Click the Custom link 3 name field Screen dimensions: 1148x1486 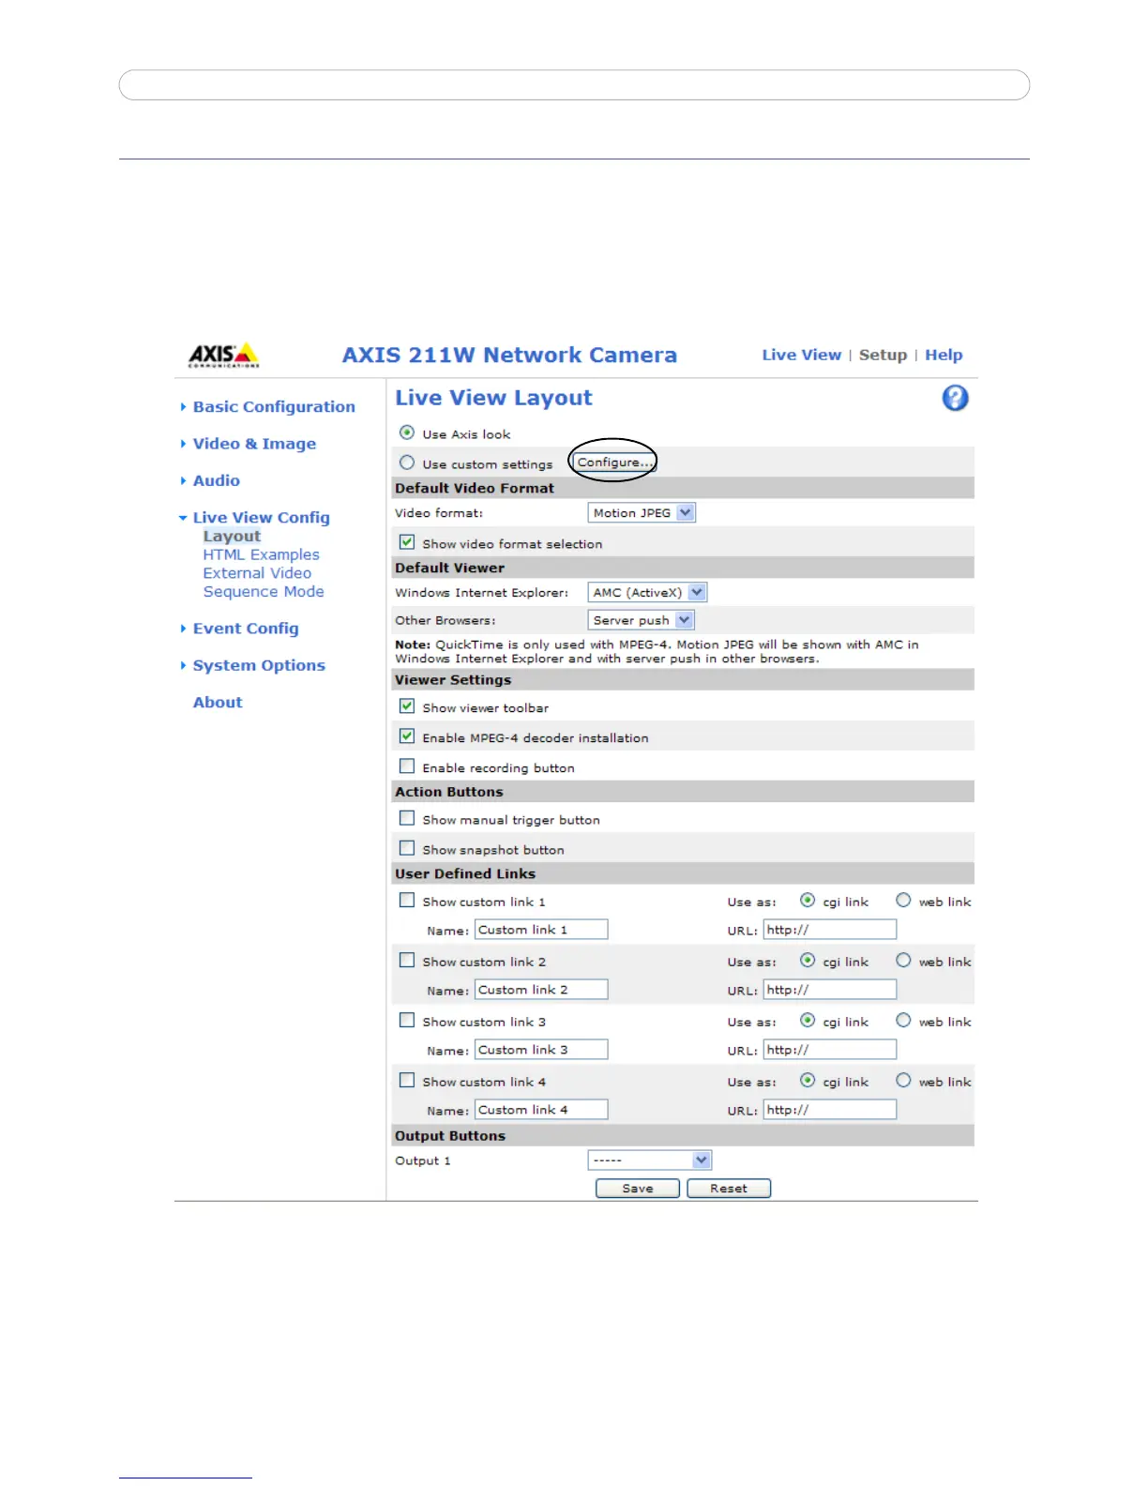click(x=541, y=1050)
